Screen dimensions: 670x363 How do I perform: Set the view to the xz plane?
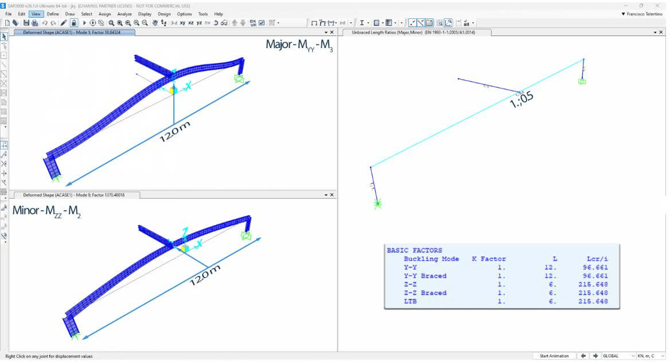190,23
